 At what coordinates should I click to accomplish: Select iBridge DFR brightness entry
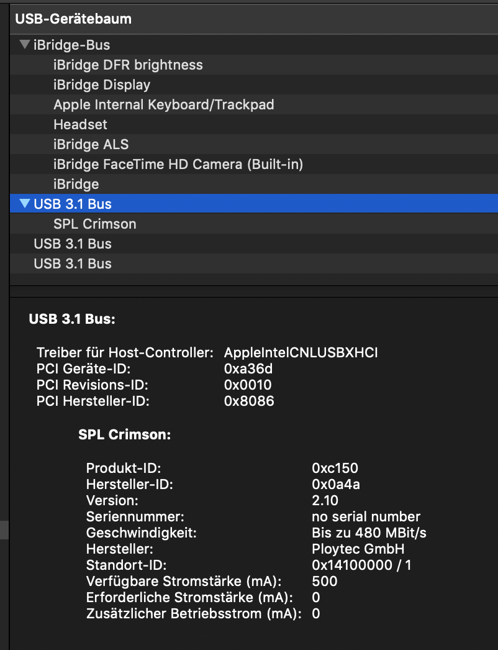128,65
